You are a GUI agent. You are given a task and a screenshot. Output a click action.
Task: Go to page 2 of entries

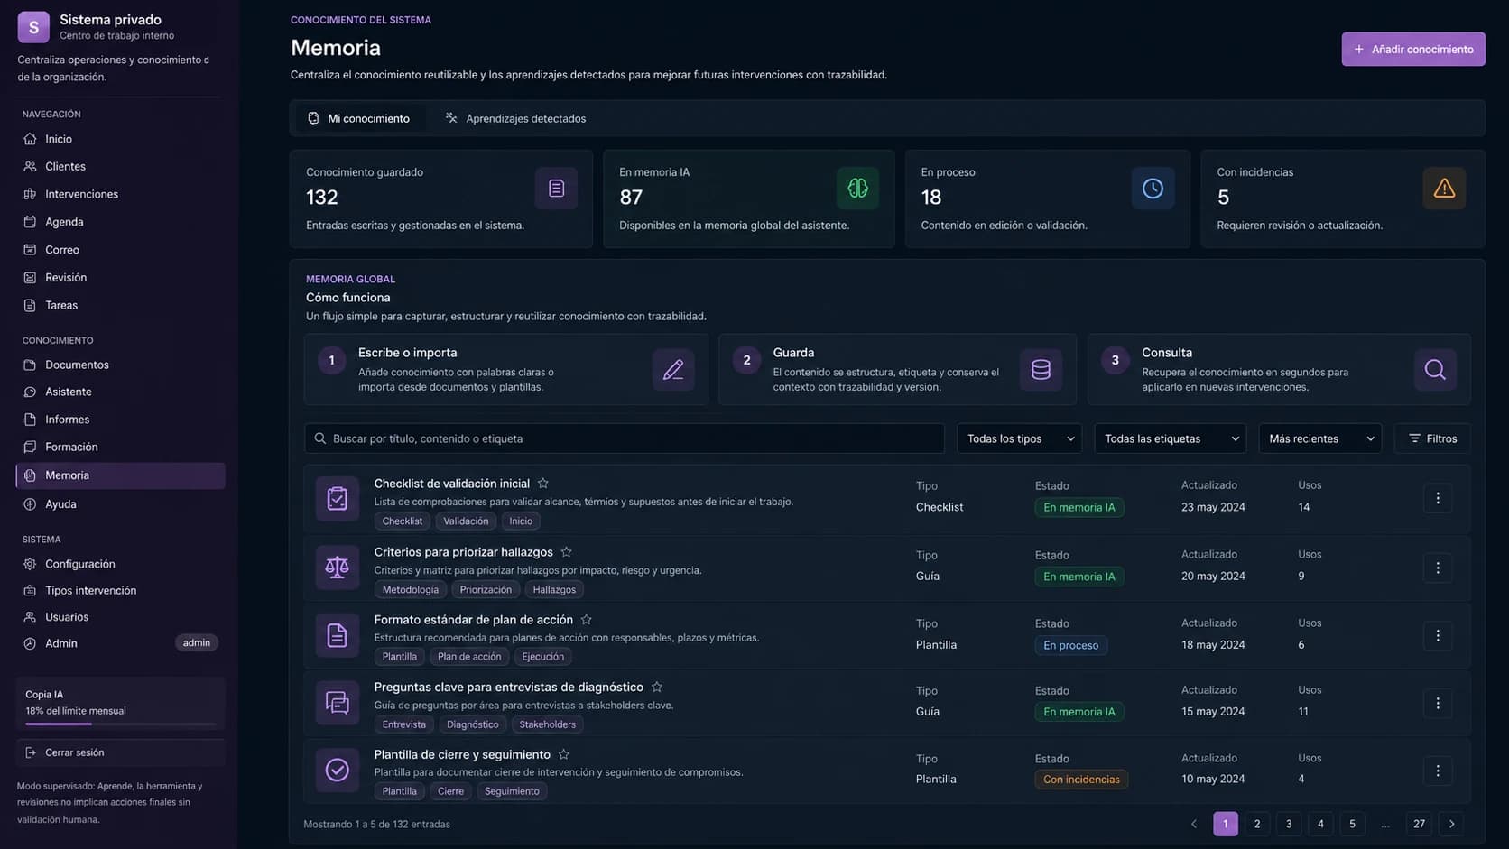1256,824
